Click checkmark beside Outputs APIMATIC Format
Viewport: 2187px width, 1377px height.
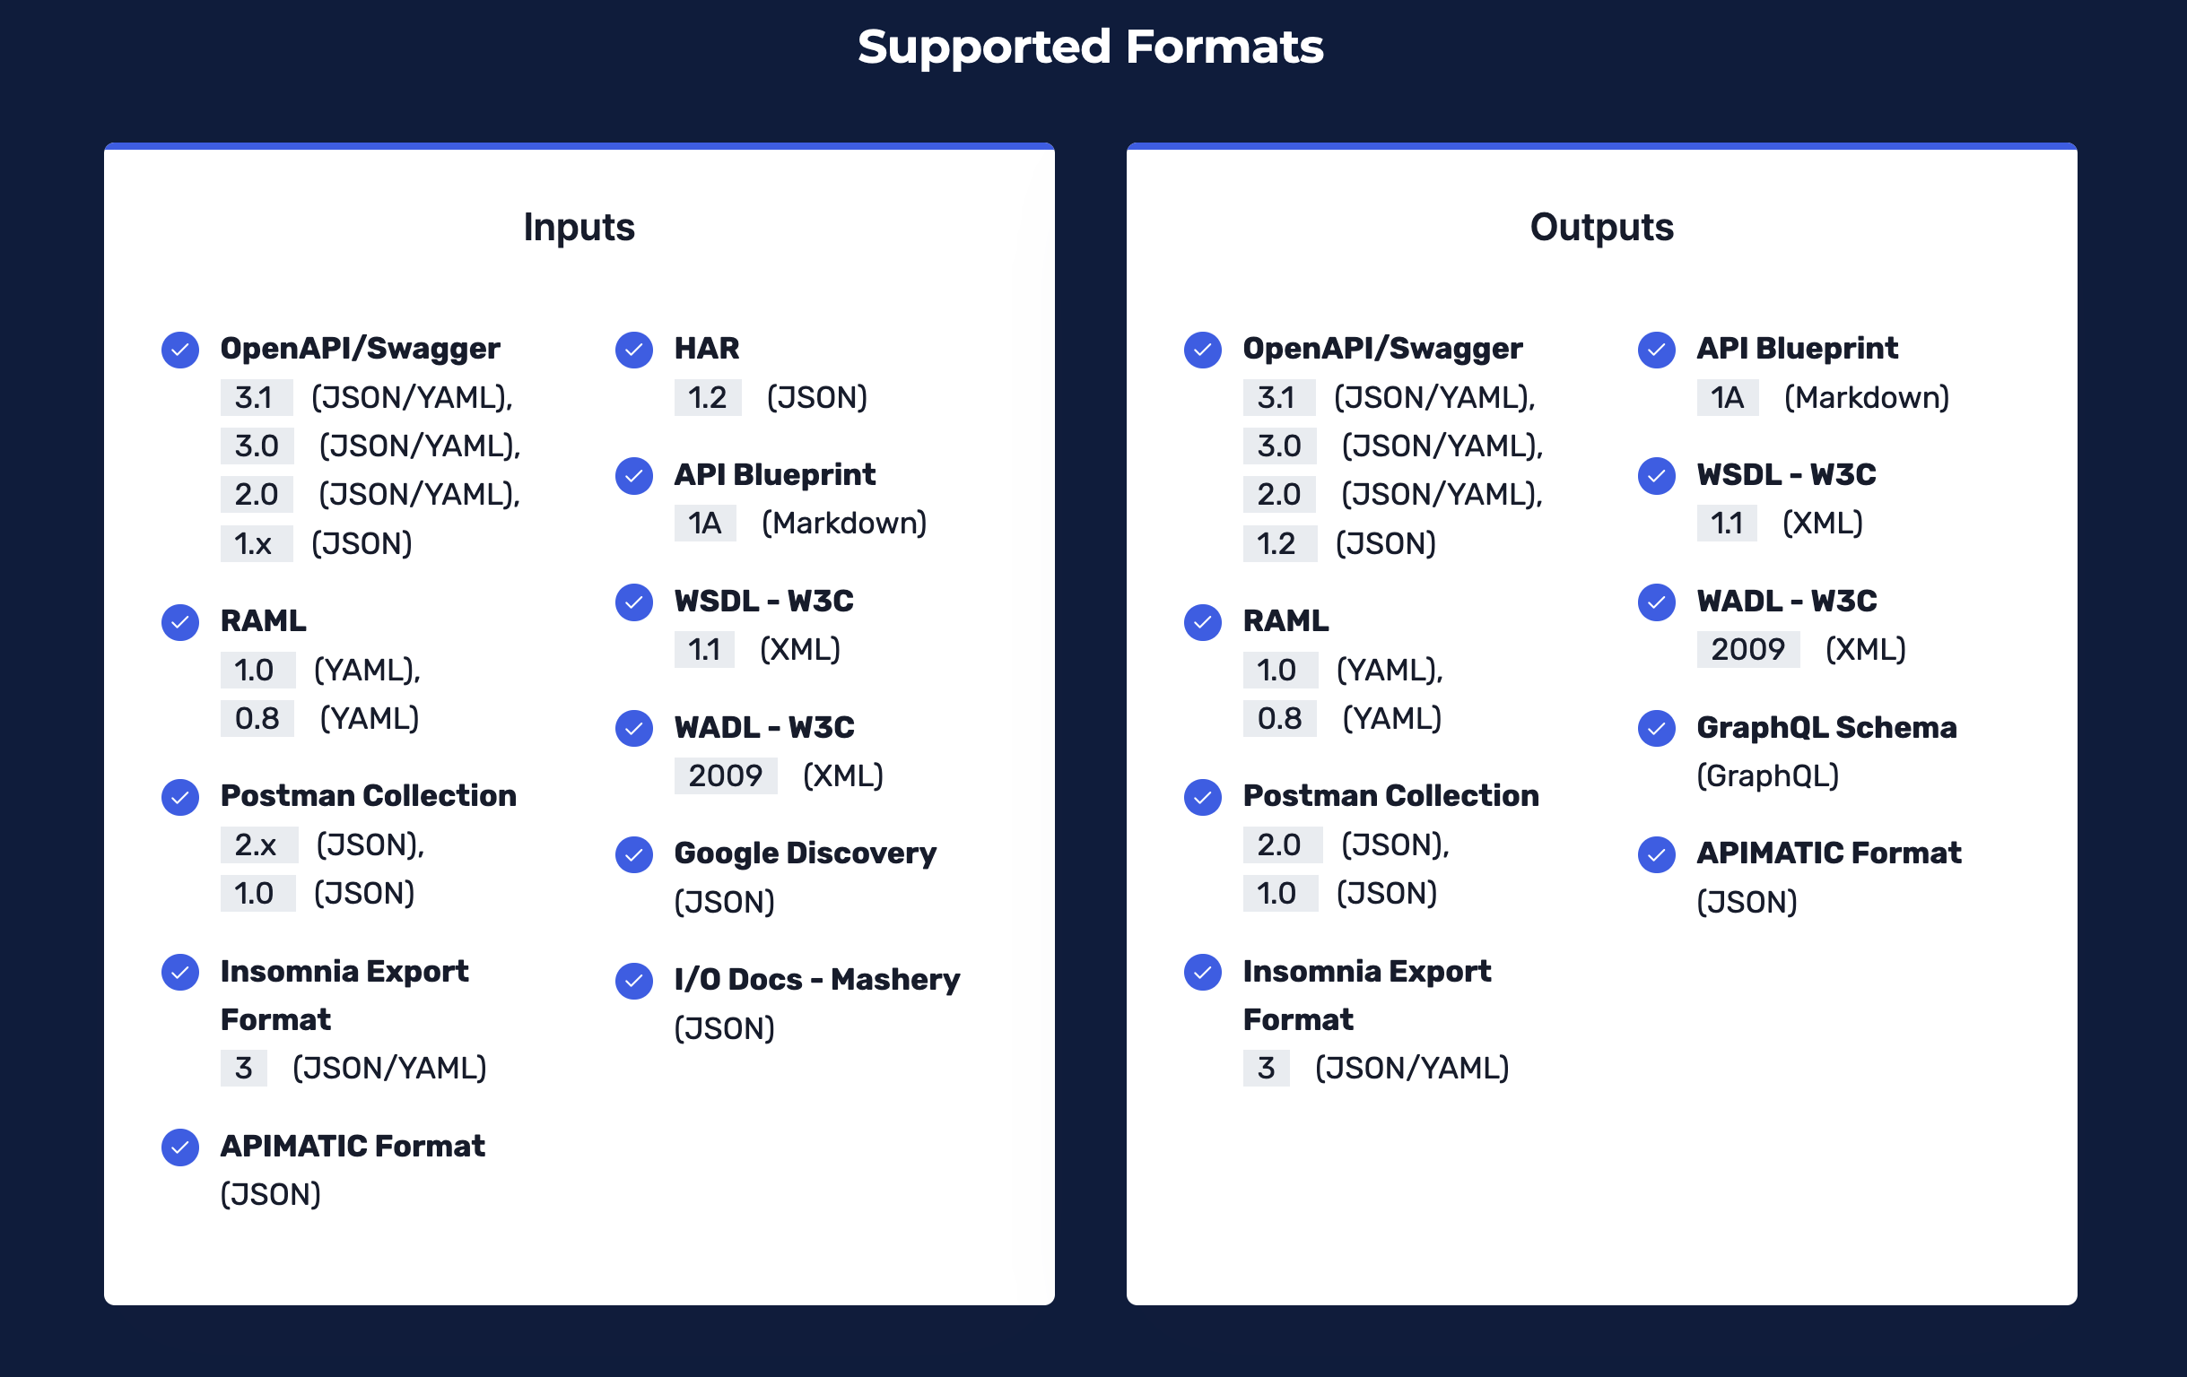click(1657, 854)
